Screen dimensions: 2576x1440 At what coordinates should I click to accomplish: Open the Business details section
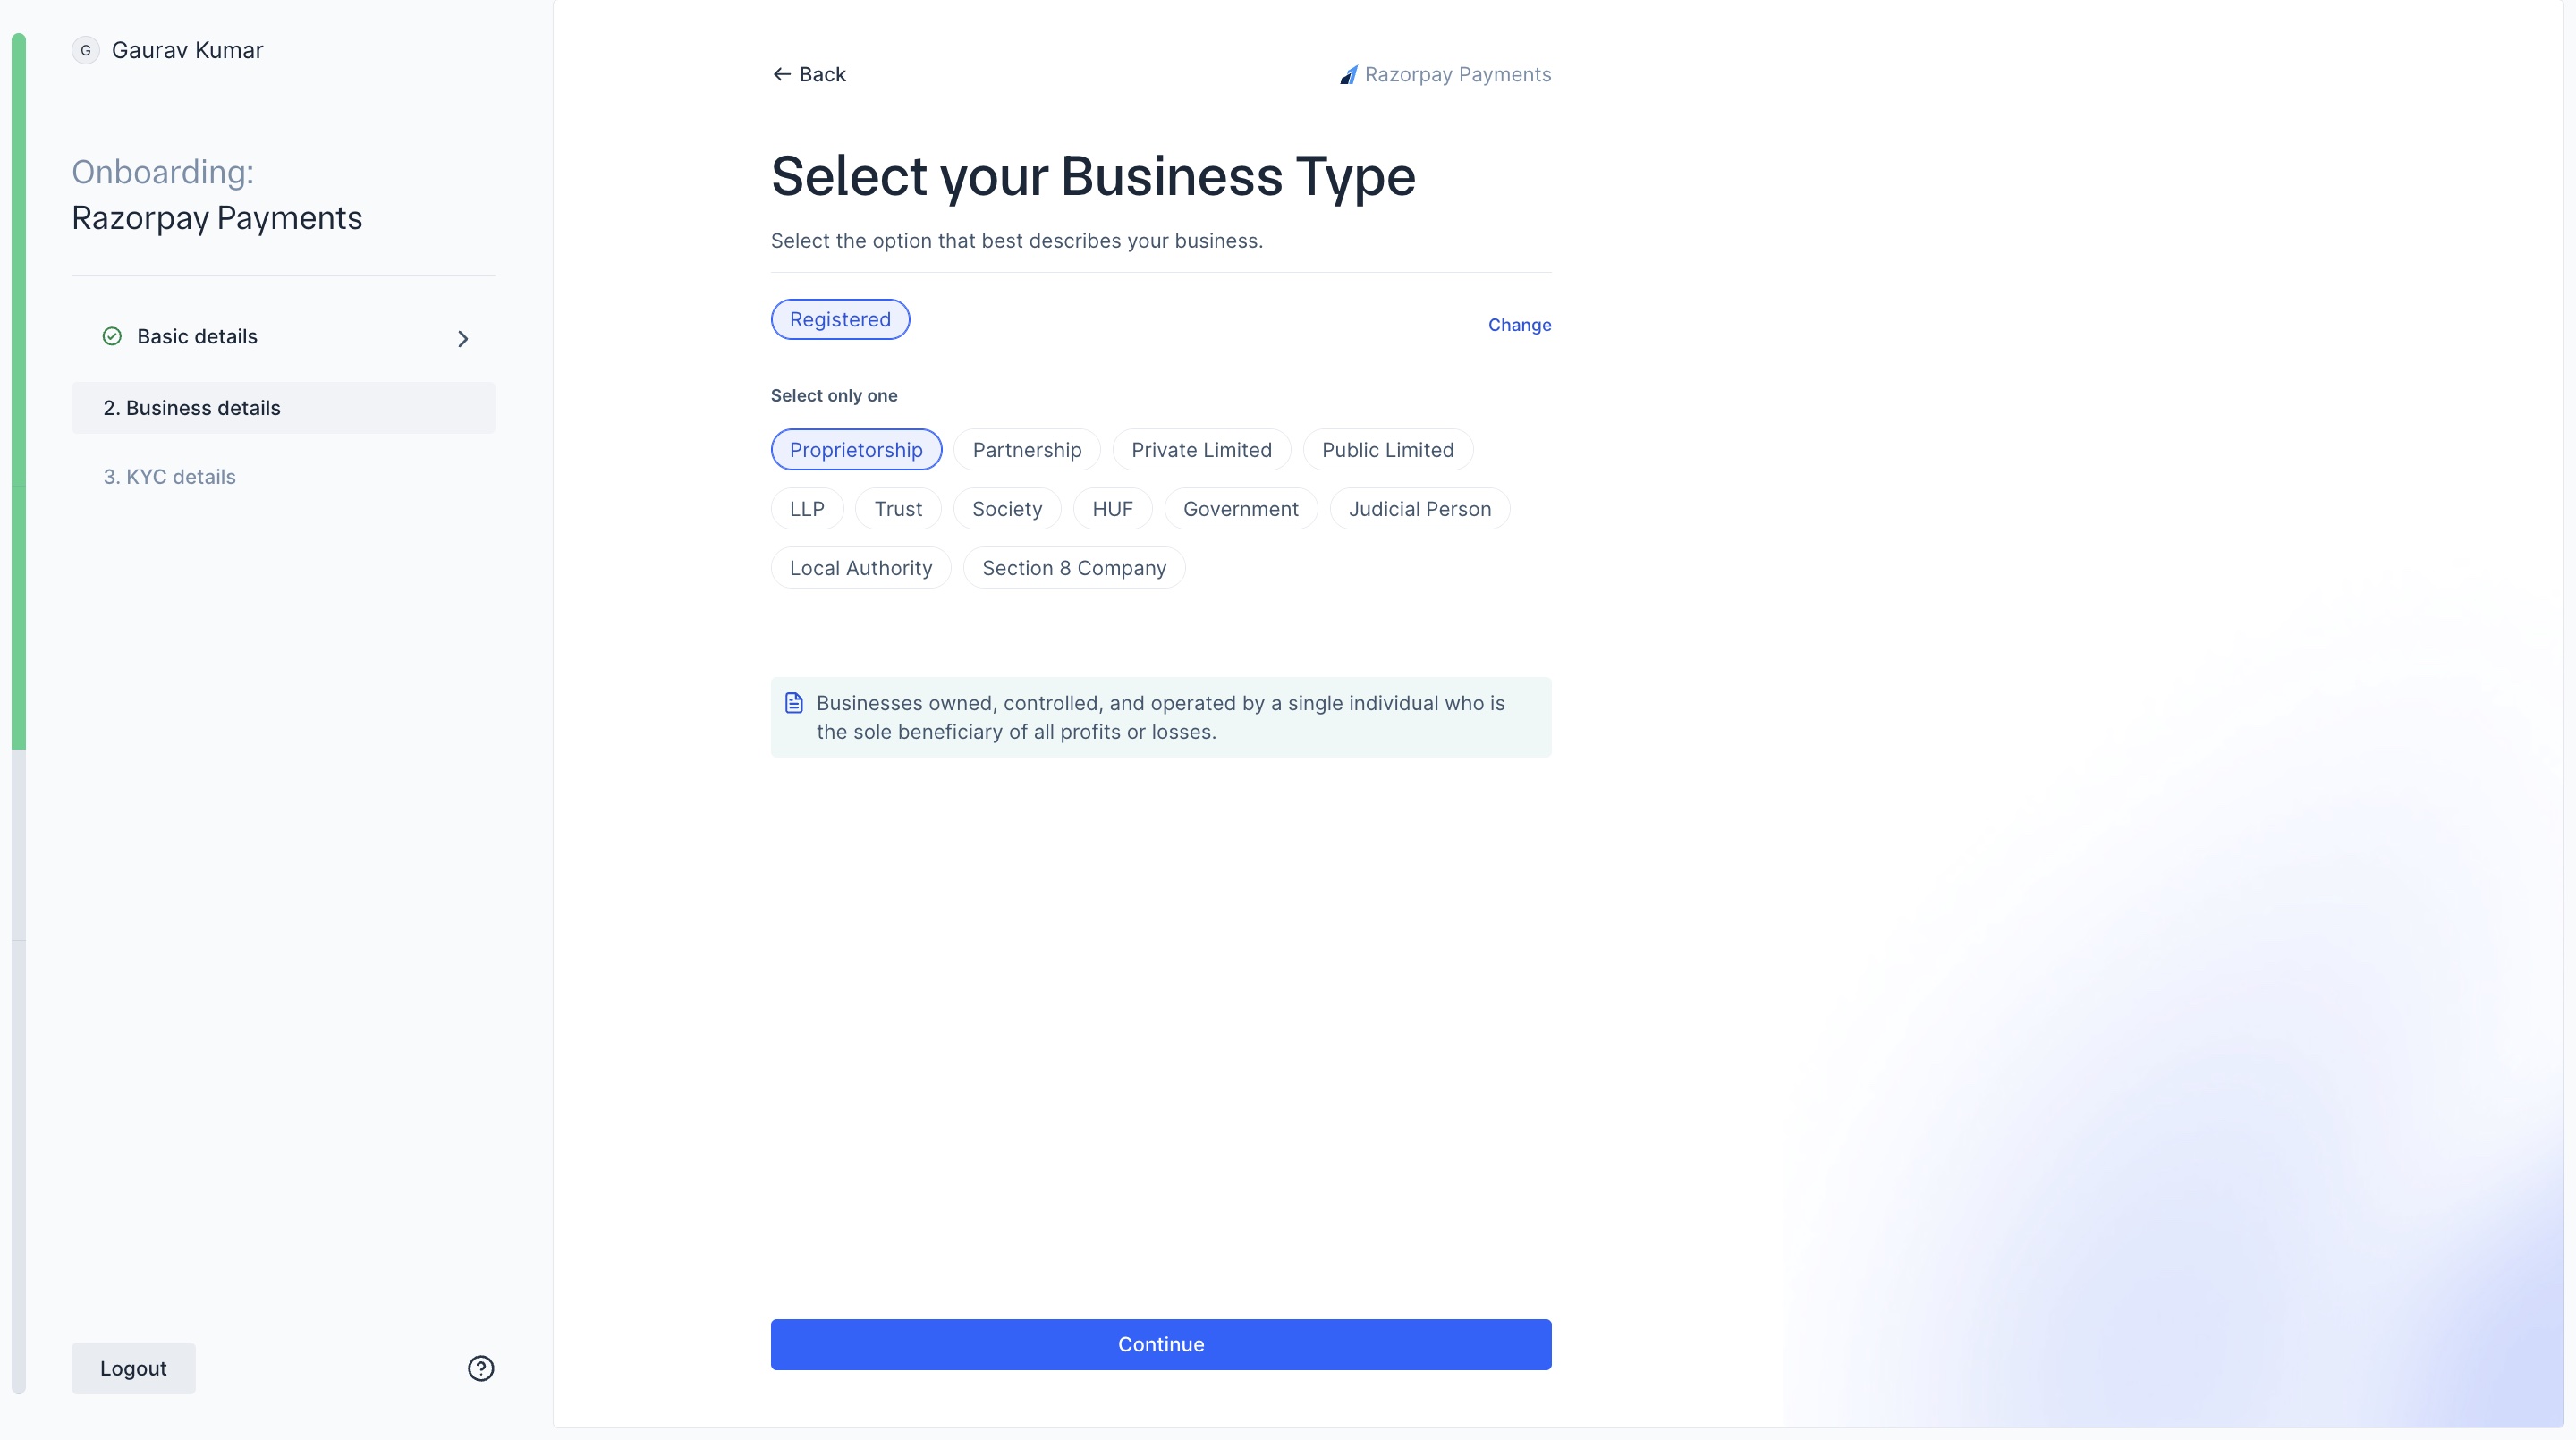pos(283,407)
